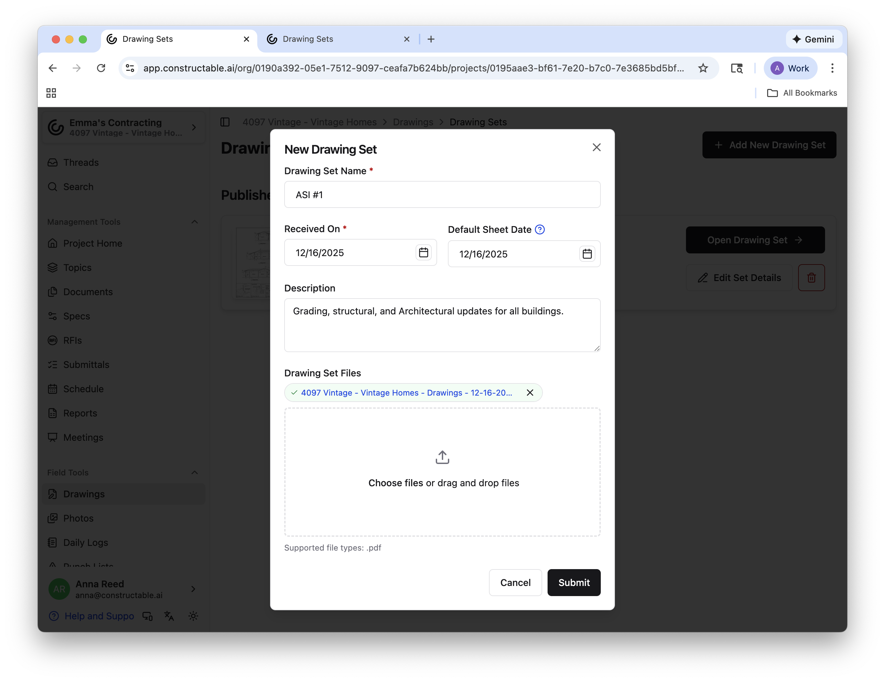View site information icon in address bar
The width and height of the screenshot is (885, 682).
(130, 68)
